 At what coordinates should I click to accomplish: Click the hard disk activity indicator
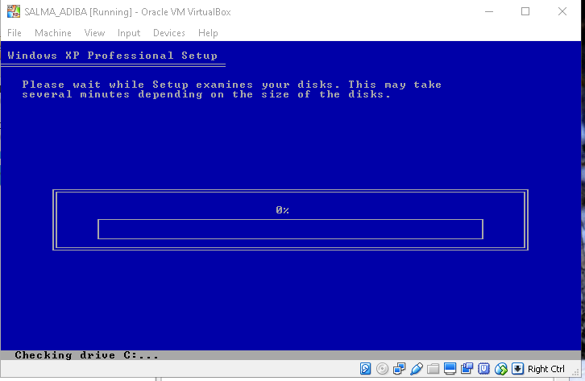click(365, 369)
